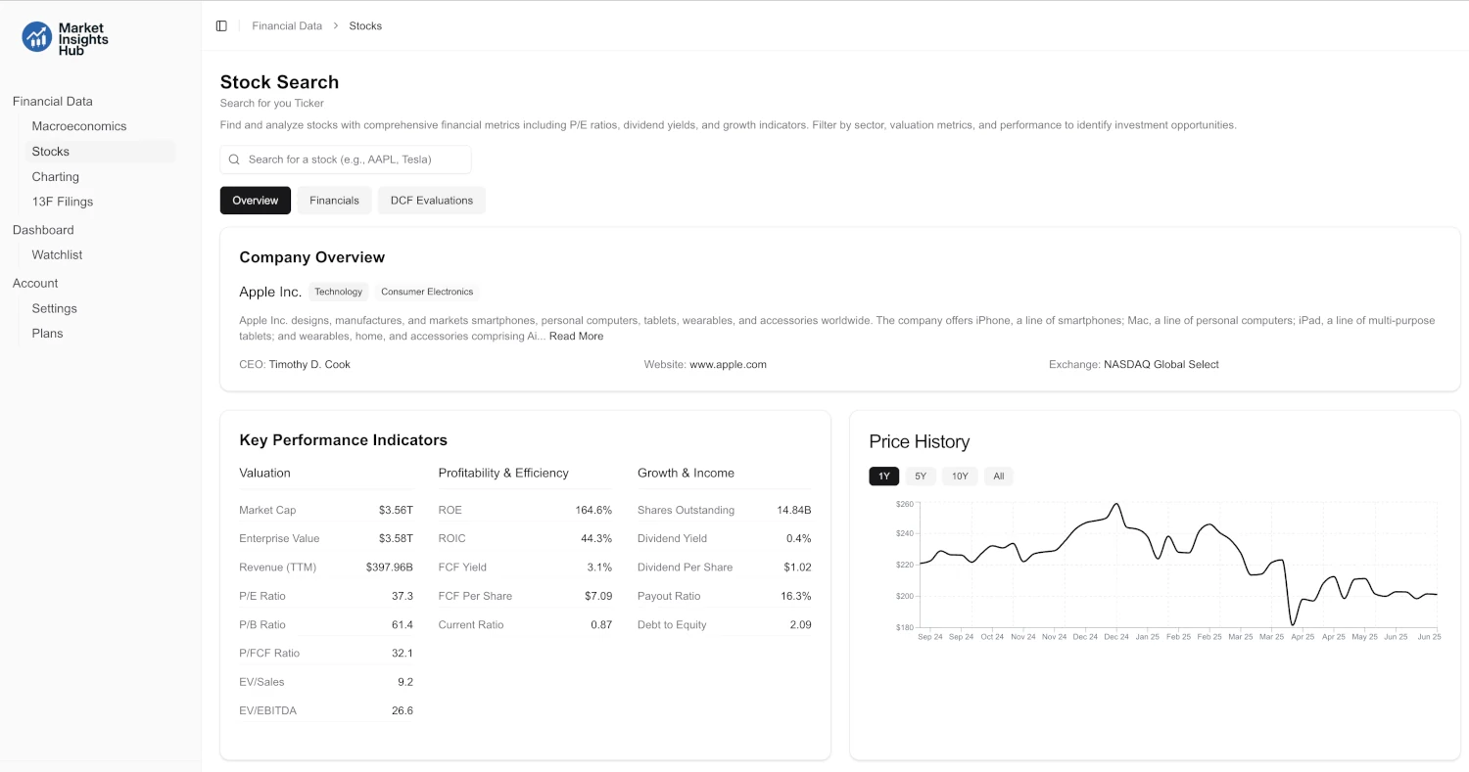Select the Technology tag next to Apple Inc.
This screenshot has width=1469, height=772.
coord(338,292)
